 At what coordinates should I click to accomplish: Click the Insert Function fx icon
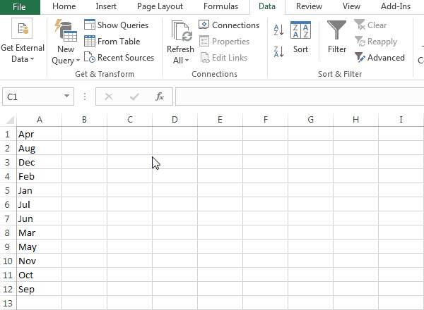[x=160, y=97]
